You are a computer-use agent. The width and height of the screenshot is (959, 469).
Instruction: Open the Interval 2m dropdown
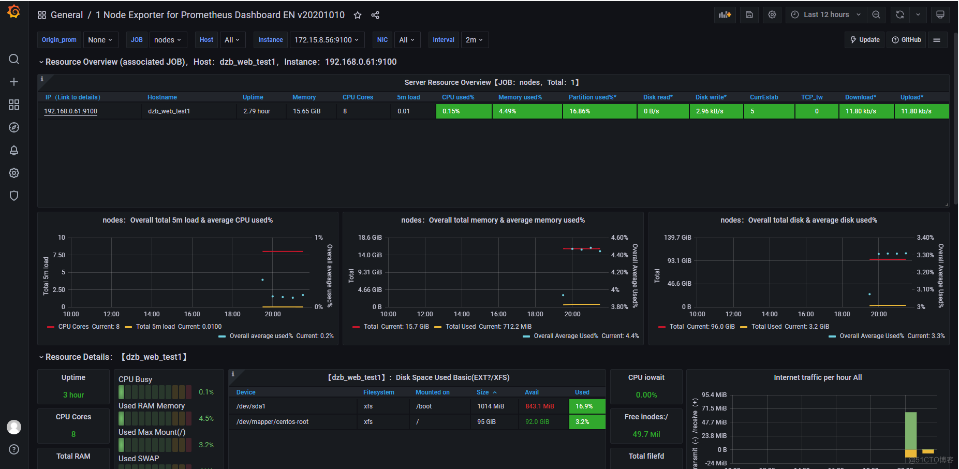[x=475, y=40]
